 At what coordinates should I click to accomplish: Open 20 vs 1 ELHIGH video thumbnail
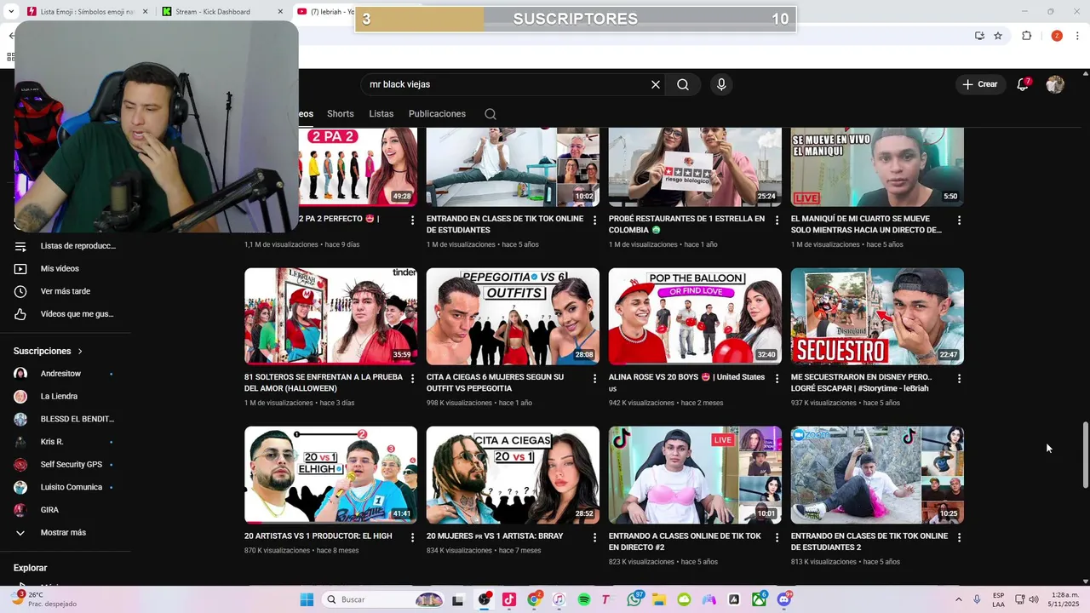(330, 475)
